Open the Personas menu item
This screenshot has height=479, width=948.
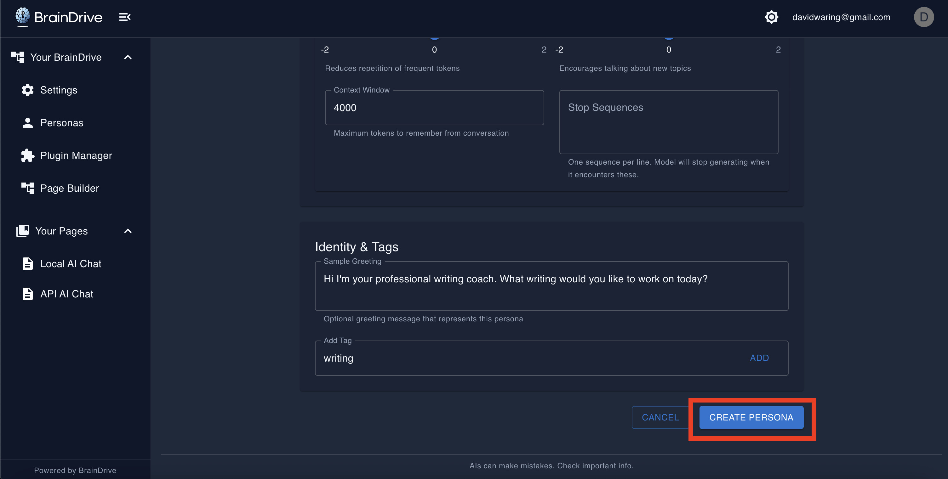(62, 123)
